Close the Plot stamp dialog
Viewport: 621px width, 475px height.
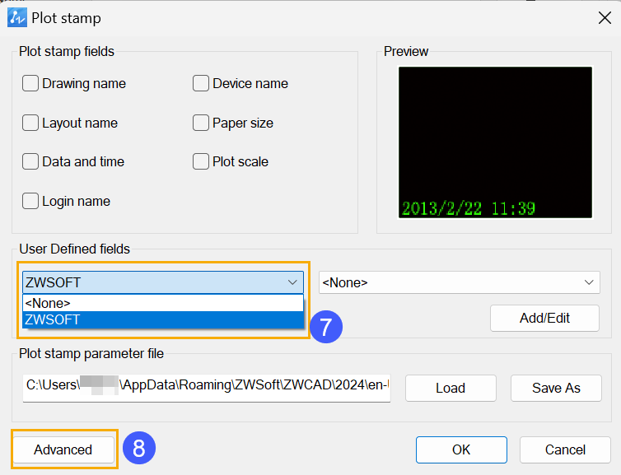point(605,17)
